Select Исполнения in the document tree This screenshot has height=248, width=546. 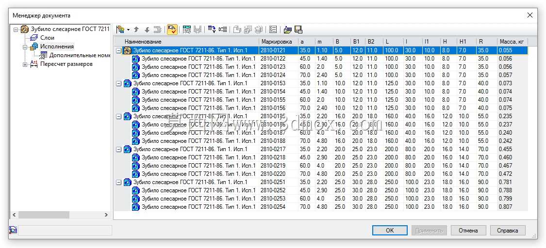pyautogui.click(x=57, y=46)
